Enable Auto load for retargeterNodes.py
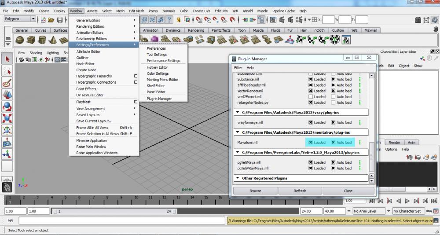 (x=333, y=103)
